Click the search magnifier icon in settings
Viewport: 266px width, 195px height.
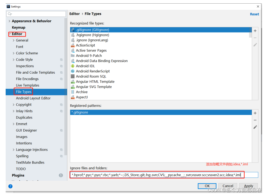tap(10, 14)
